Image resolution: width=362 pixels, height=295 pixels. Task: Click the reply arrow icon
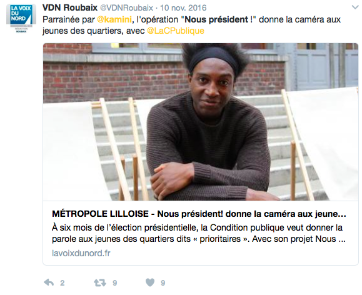49,282
